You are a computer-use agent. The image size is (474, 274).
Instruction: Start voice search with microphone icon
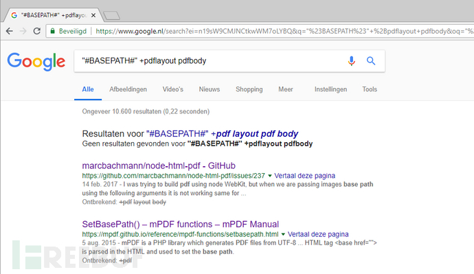[x=351, y=60]
